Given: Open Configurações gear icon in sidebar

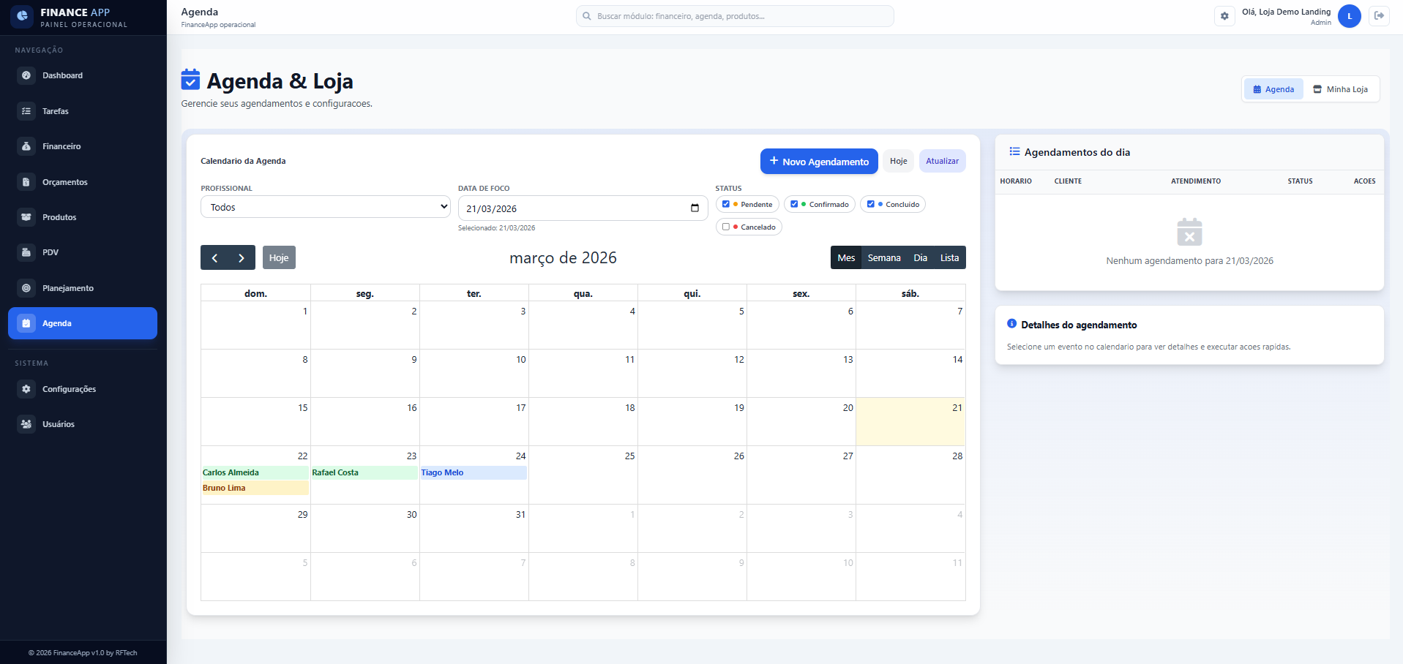Looking at the screenshot, I should point(26,389).
